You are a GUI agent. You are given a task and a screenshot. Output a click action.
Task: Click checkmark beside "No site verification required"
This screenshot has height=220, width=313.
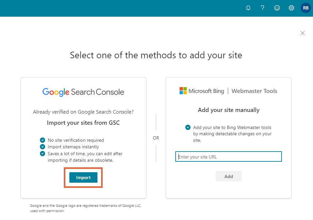(43, 140)
